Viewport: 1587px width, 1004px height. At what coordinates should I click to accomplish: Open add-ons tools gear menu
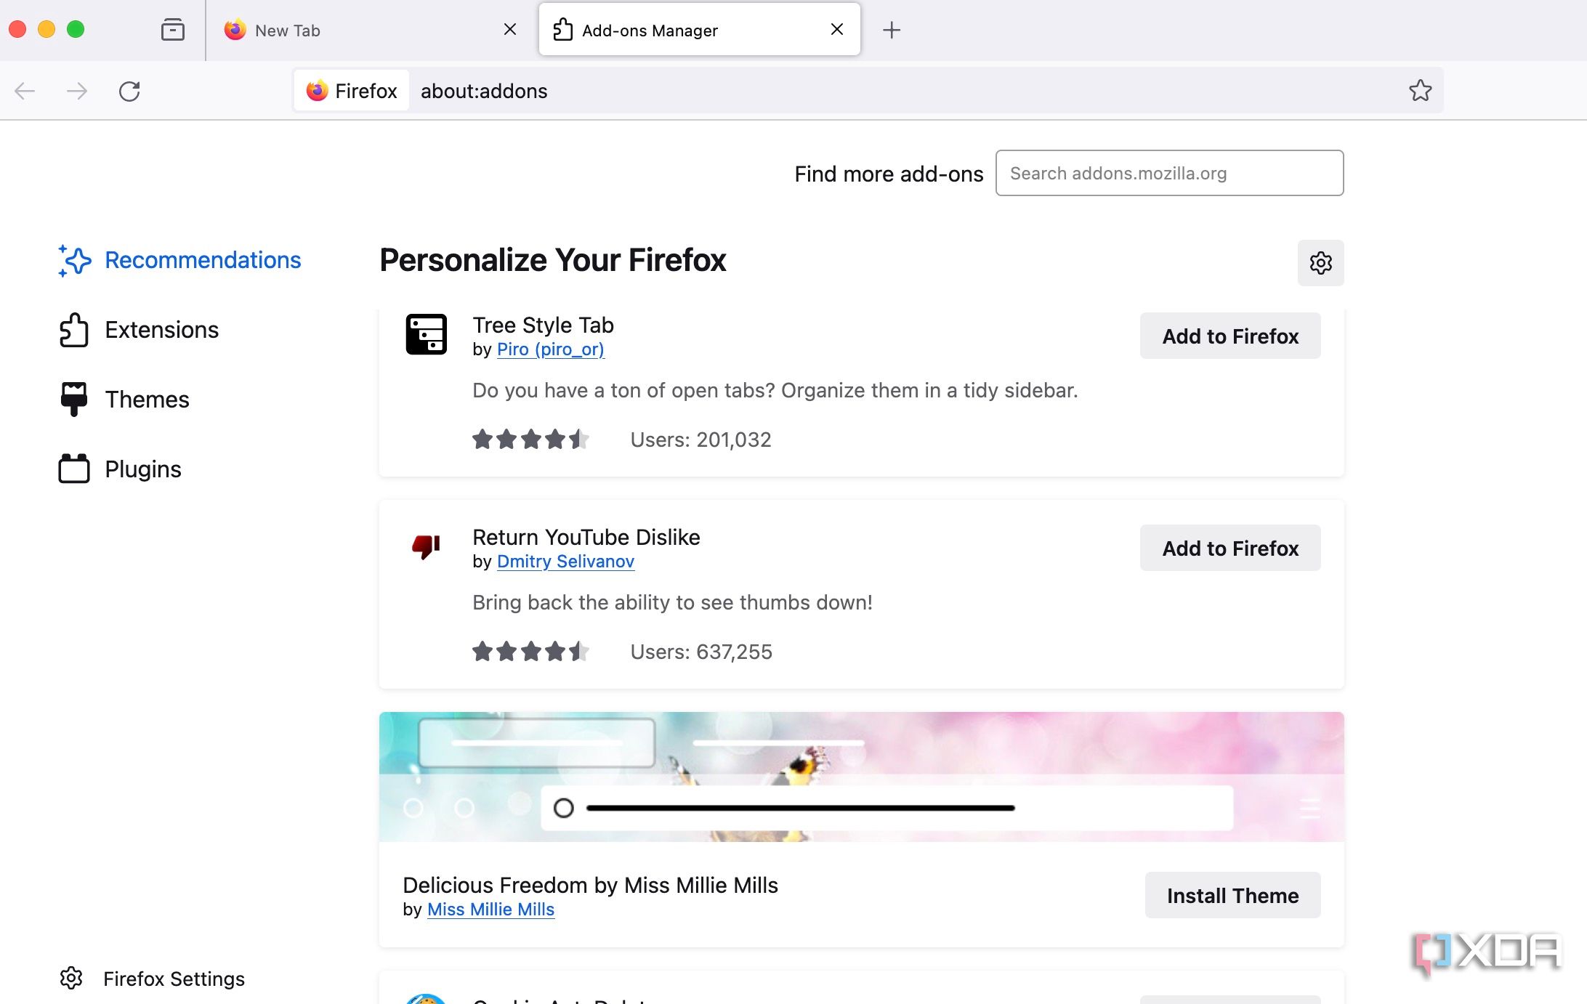click(x=1320, y=263)
